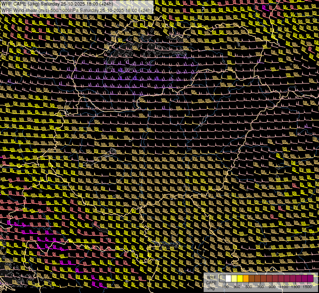Screen dimensions: 319x293
Task: Select the orange 400–500 CAPE swatch
Action: (246, 279)
